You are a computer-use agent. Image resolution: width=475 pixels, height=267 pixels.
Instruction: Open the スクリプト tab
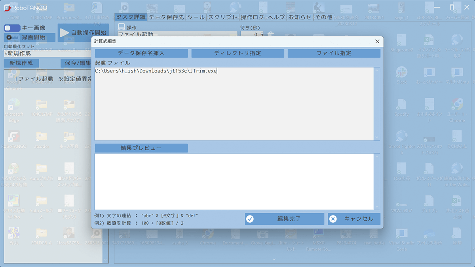click(222, 17)
